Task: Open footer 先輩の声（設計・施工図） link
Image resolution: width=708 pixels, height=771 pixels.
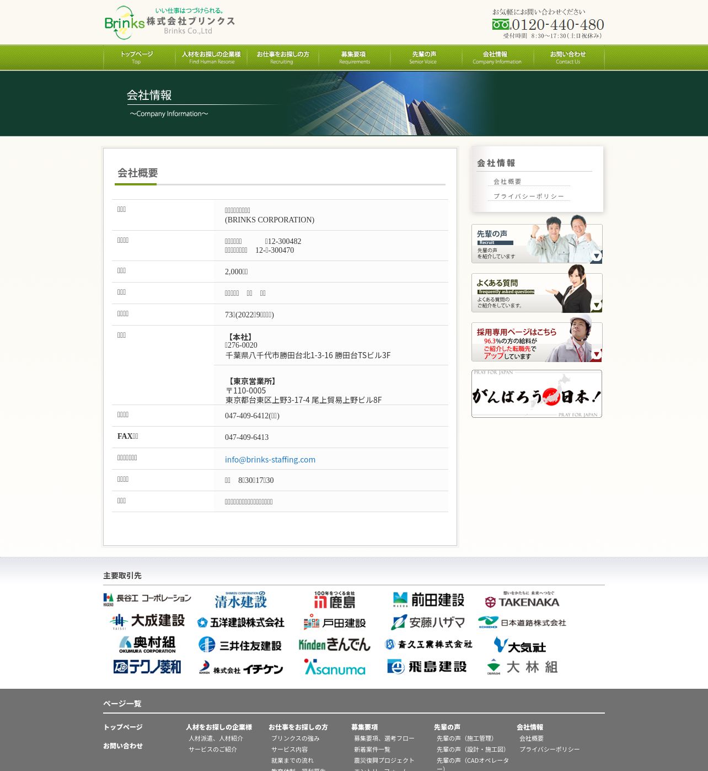Action: point(472,749)
